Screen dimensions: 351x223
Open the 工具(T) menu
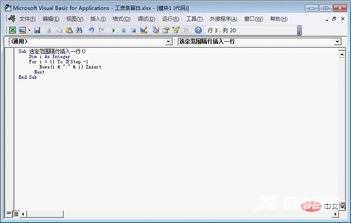tap(194, 19)
